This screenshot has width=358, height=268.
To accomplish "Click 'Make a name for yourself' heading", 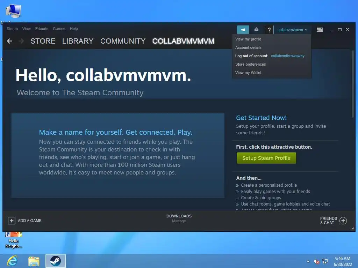I will 115,132.
